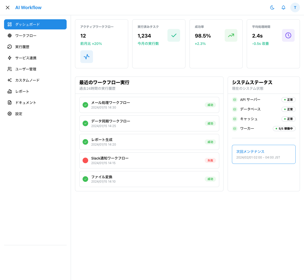This screenshot has width=304, height=280.
Task: Open 設定 via the gear icon
Action: tap(10, 114)
